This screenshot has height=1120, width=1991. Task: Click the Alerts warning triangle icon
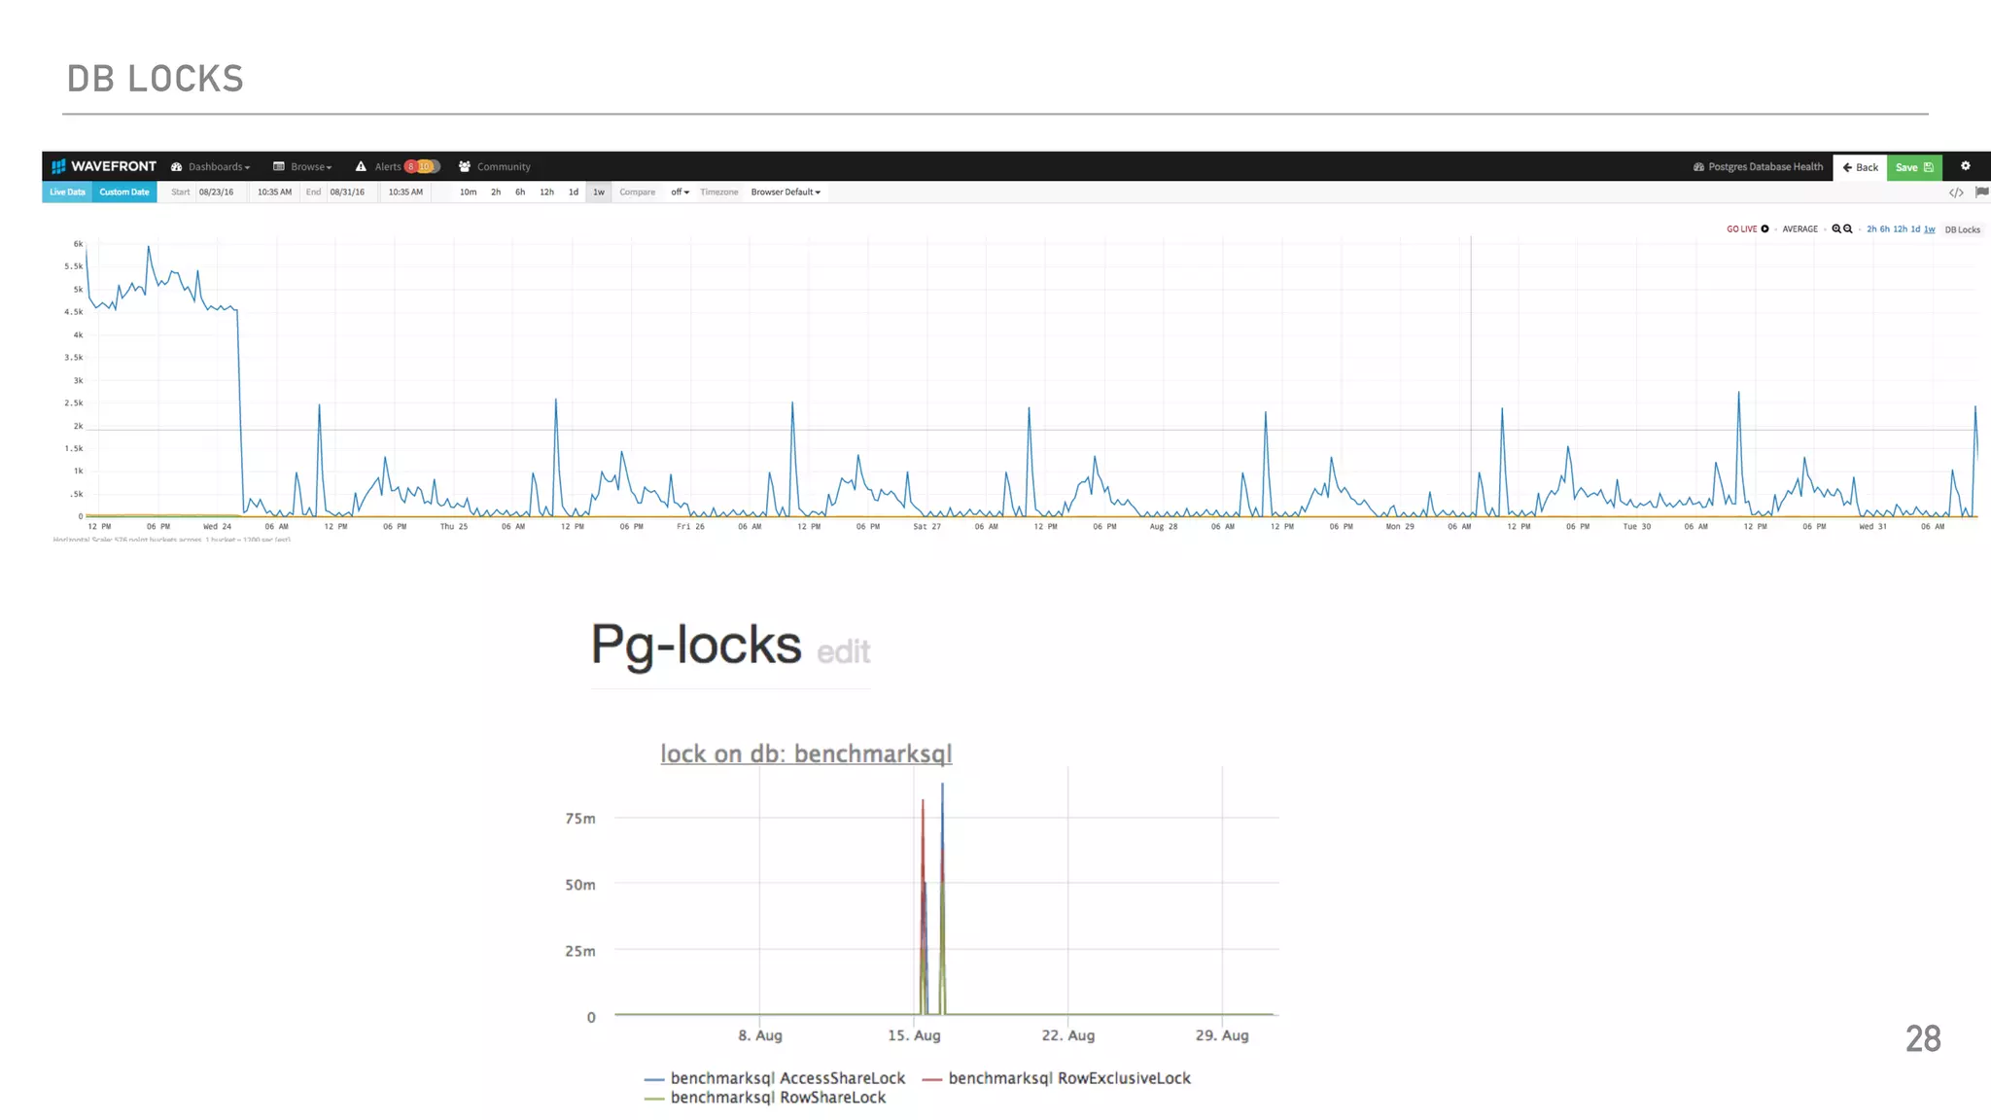[x=361, y=166]
